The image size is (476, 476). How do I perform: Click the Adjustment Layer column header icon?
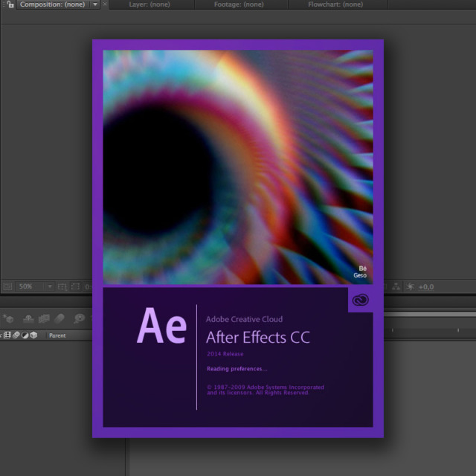(x=25, y=335)
